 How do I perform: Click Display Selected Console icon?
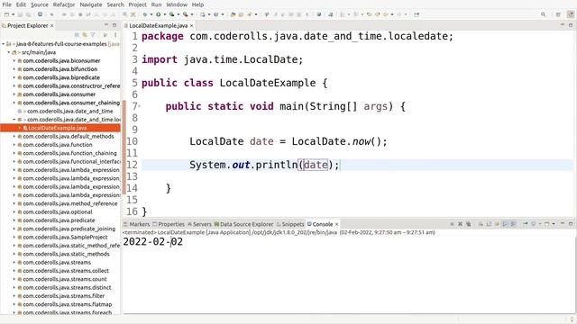point(534,224)
